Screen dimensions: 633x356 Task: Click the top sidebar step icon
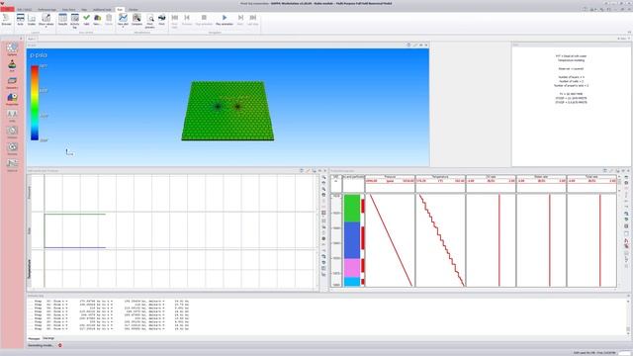pyautogui.click(x=12, y=48)
